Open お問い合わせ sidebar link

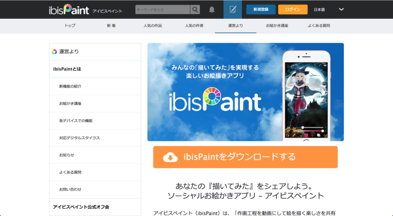coord(95,189)
